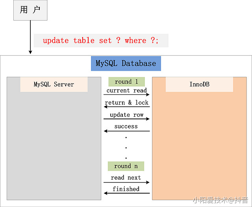This screenshot has height=207, width=252.
Task: Click the 'read next' text
Action: (x=126, y=177)
